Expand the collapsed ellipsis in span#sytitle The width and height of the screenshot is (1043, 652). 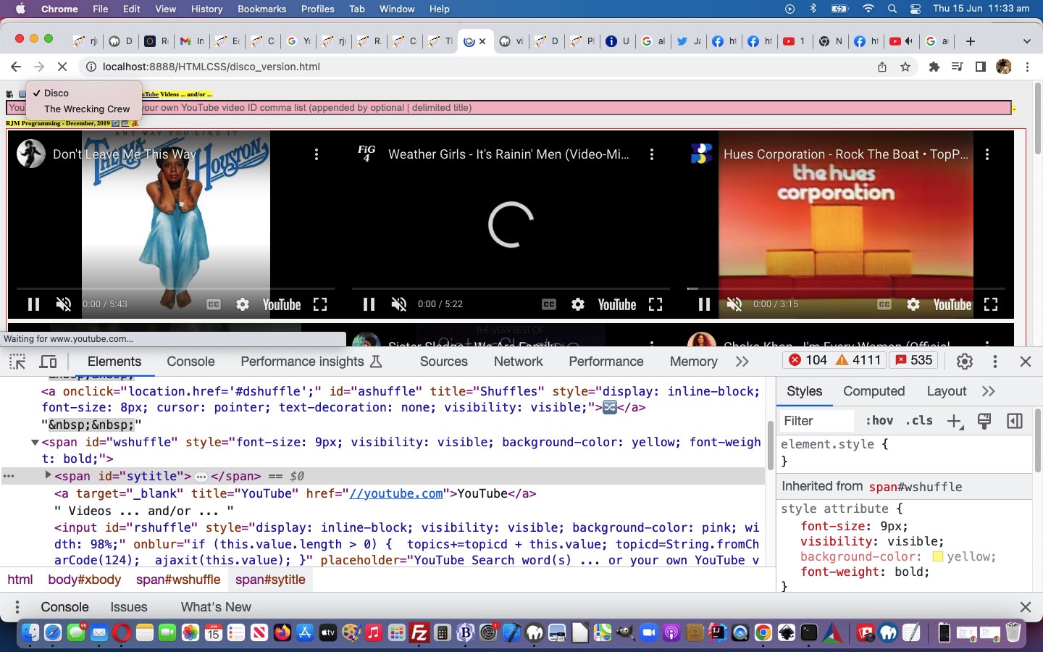[x=201, y=477]
